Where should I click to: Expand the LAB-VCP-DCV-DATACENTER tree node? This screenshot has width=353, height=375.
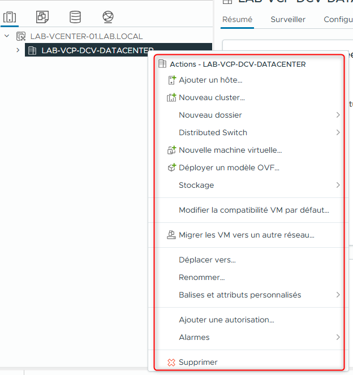coord(18,50)
